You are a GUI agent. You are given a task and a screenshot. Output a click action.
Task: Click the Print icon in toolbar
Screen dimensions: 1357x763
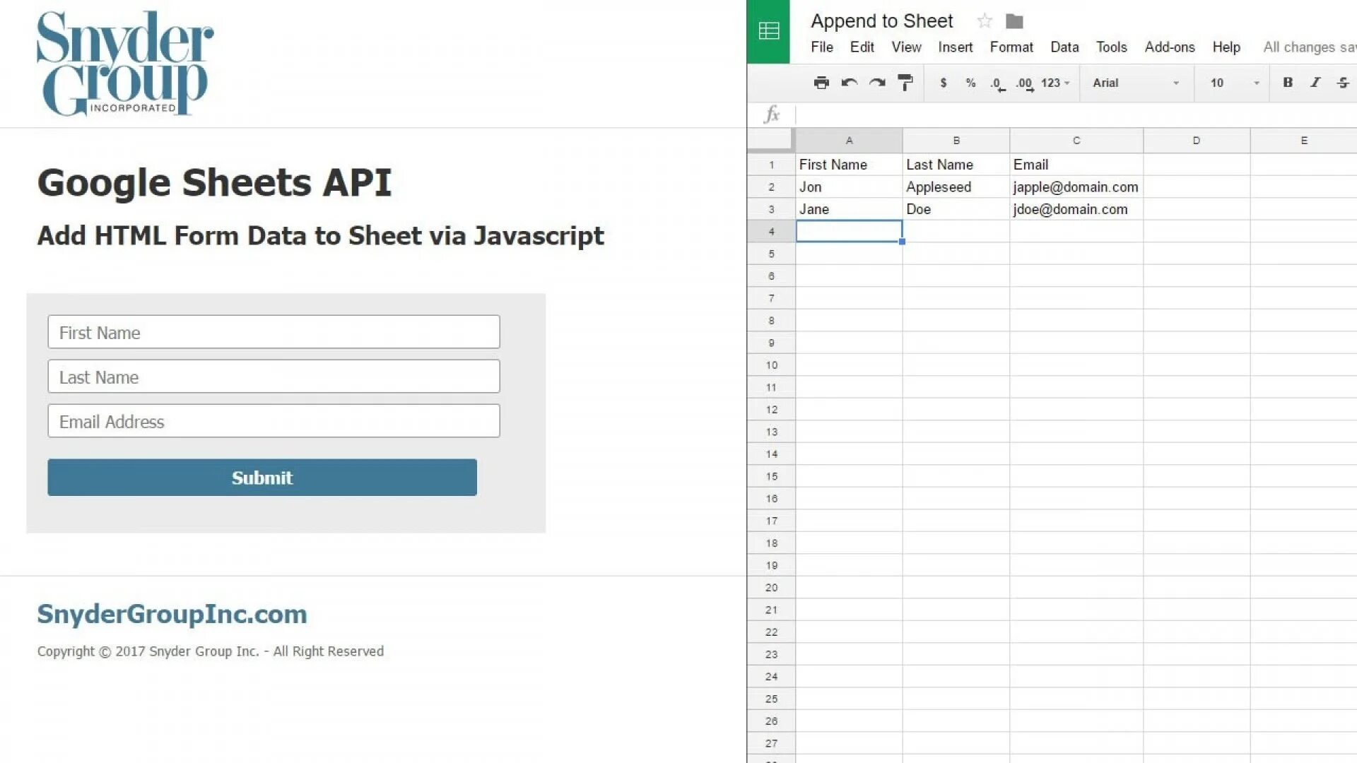click(x=821, y=83)
